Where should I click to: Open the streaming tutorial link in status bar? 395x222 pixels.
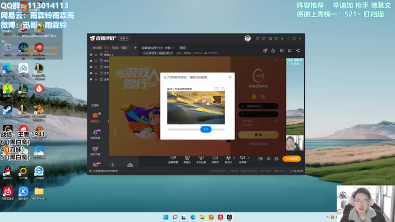pyautogui.click(x=106, y=171)
